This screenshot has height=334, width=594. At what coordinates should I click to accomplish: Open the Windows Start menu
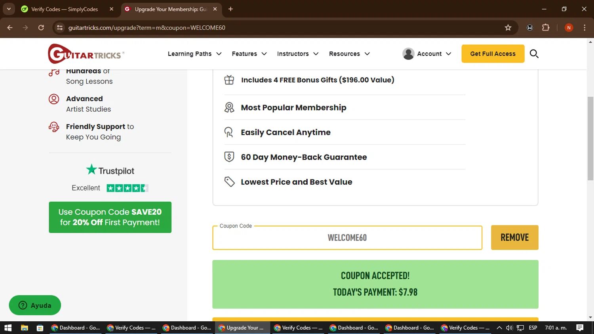coord(8,328)
